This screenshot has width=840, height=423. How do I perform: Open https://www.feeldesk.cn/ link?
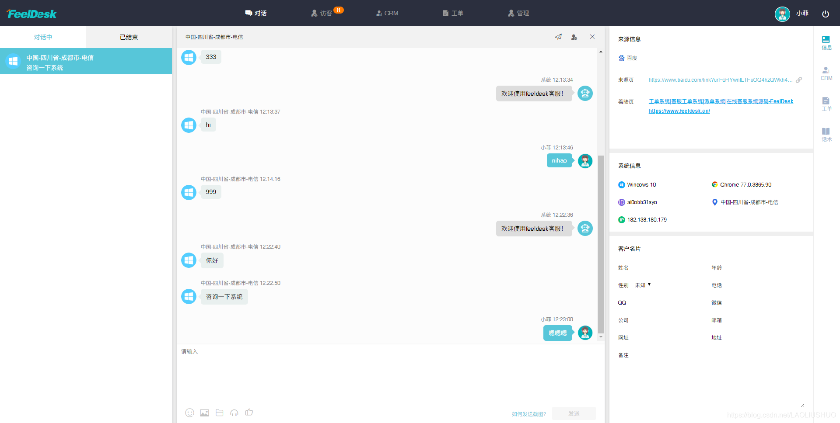[x=679, y=111]
